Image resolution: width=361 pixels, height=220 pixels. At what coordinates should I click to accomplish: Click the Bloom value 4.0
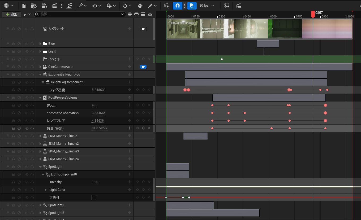[94, 105]
